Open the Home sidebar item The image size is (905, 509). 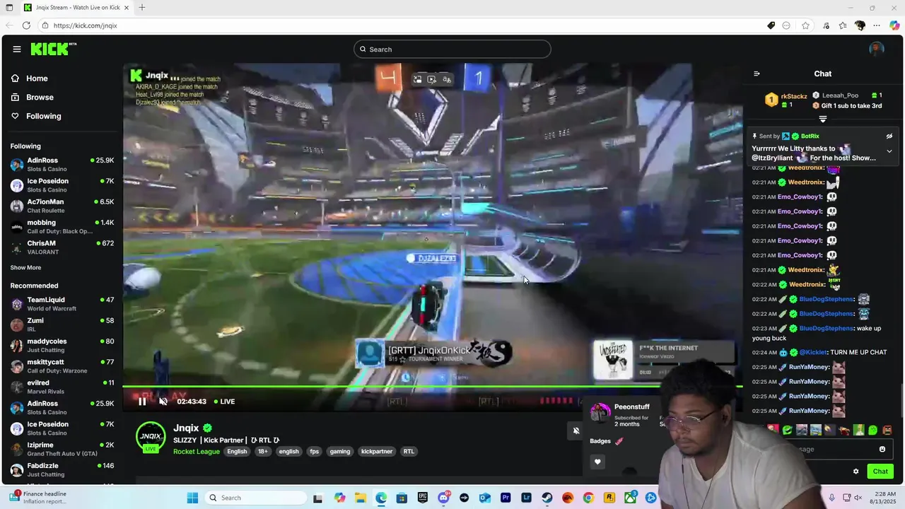tap(37, 78)
